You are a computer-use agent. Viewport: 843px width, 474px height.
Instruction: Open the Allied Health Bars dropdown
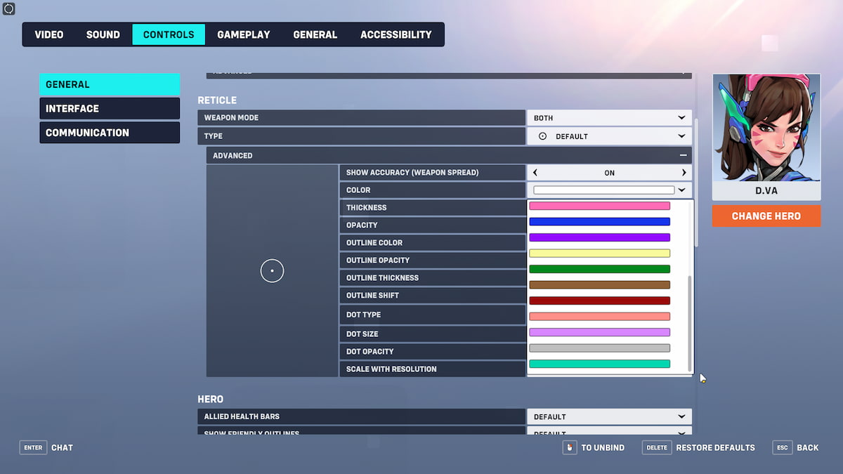(609, 416)
